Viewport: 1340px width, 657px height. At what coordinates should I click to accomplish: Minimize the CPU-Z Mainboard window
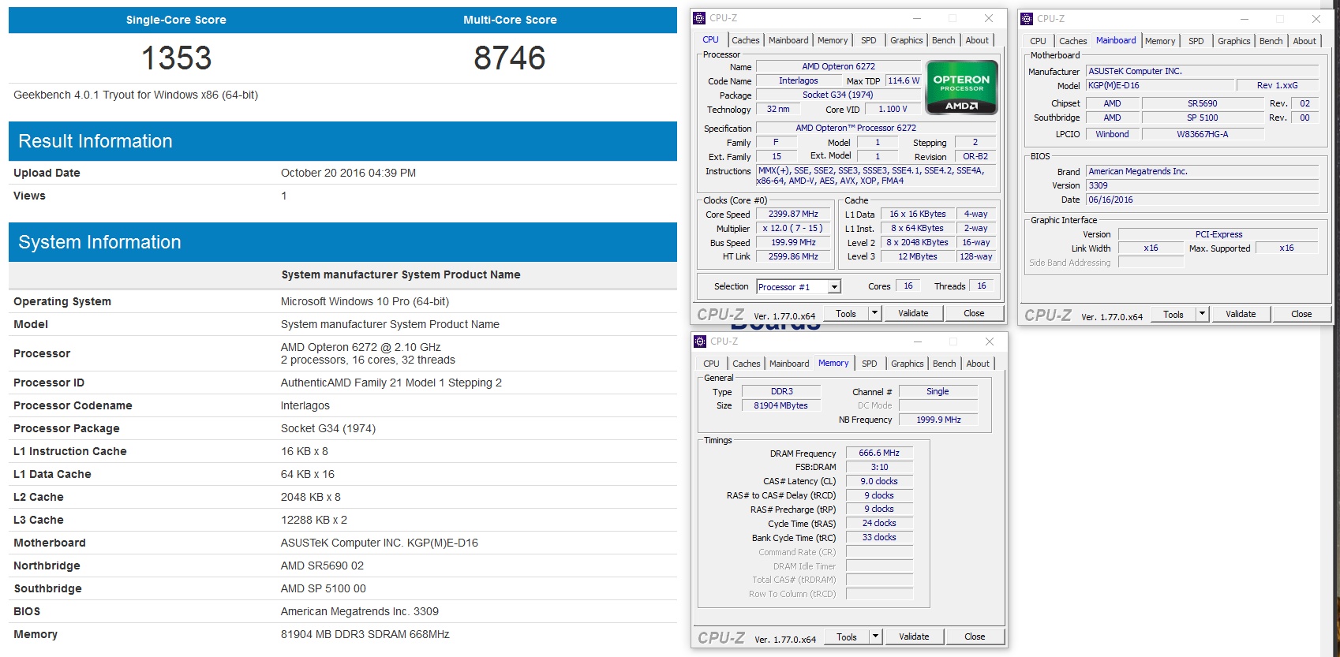coord(1245,19)
